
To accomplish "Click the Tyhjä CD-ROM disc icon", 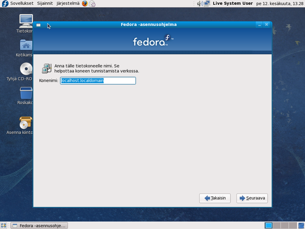I will coord(26,69).
